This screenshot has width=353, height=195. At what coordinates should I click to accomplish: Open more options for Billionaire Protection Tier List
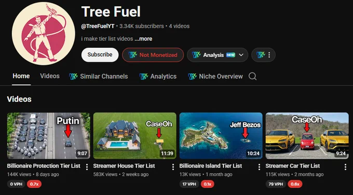click(87, 166)
